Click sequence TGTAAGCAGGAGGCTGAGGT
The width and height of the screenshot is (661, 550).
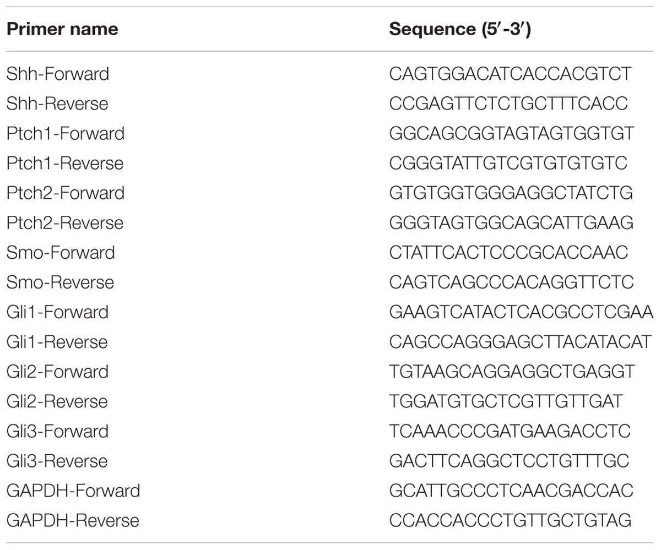[512, 371]
